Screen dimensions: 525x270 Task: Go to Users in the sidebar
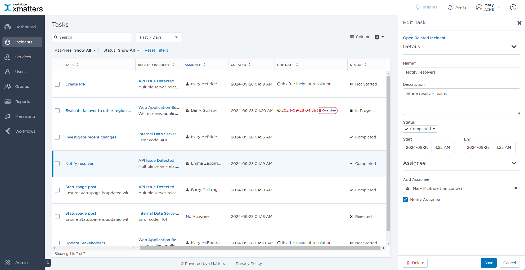(22, 72)
